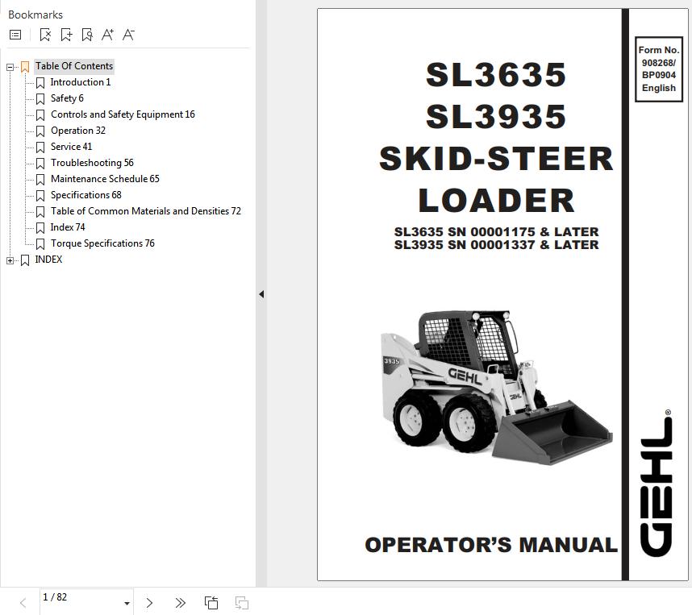Click the find bookmark icon

[x=87, y=35]
